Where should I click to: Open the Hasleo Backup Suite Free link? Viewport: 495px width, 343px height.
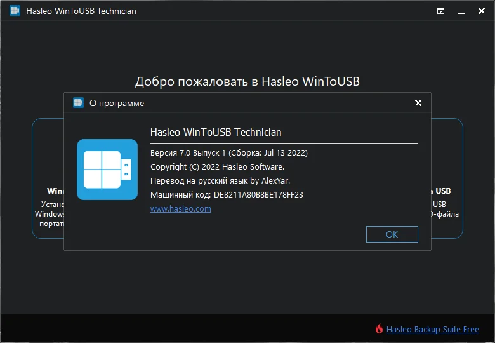pos(433,330)
